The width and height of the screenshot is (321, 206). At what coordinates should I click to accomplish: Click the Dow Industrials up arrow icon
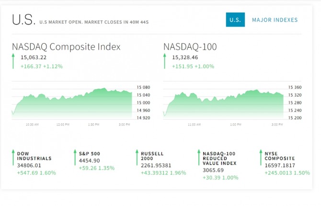(13, 158)
